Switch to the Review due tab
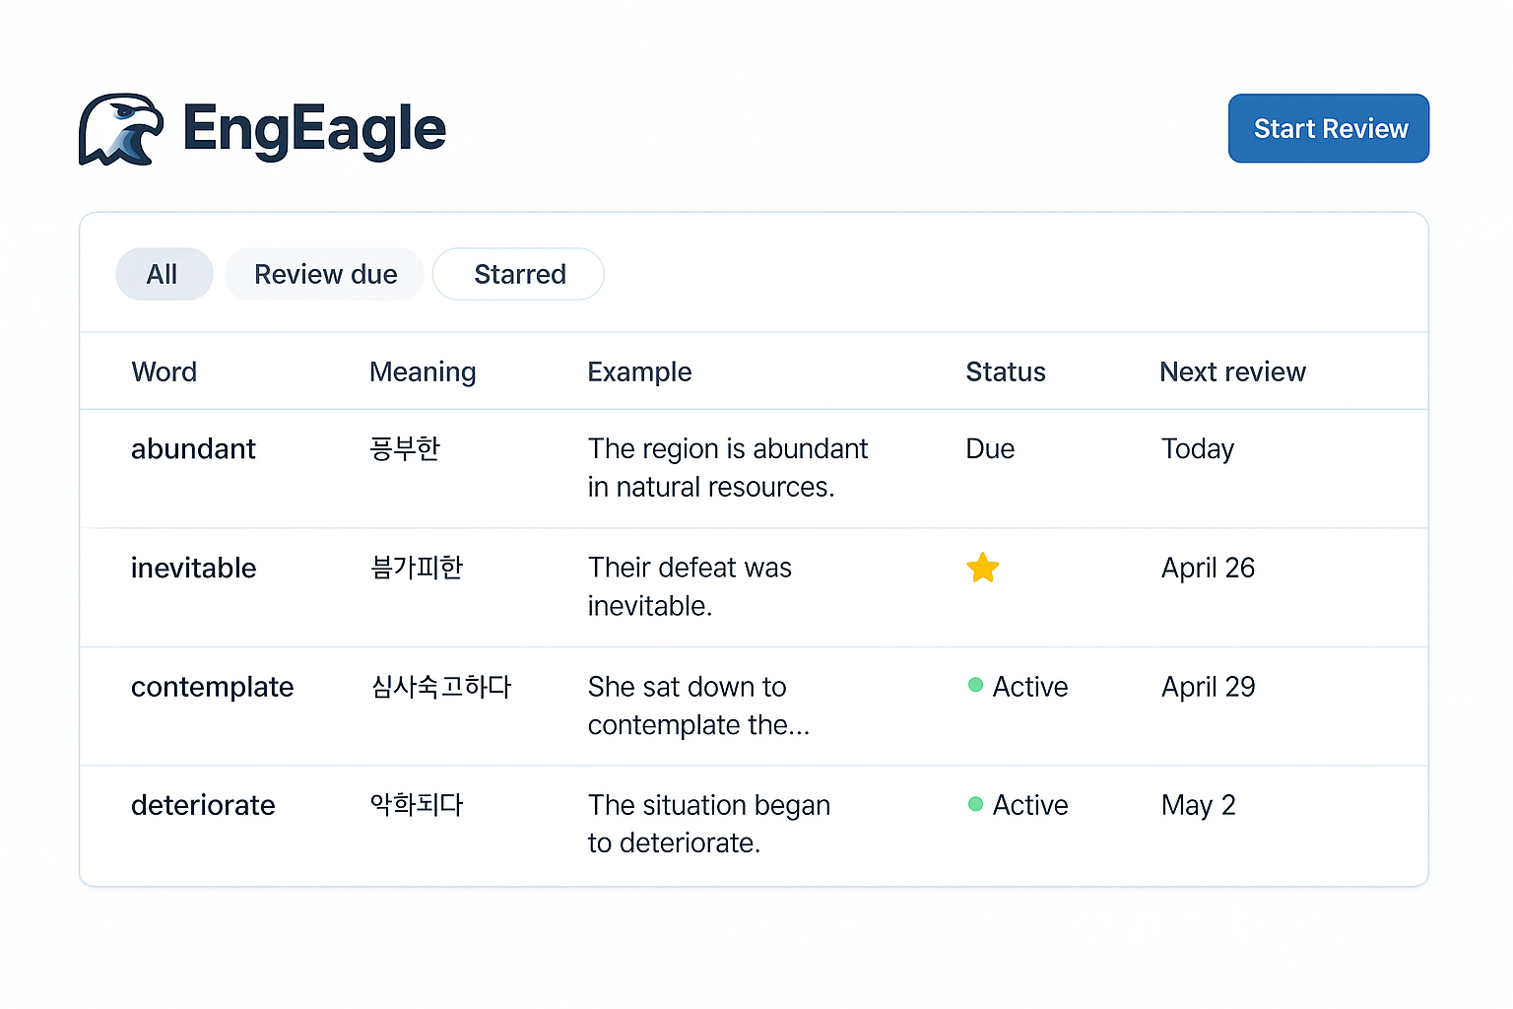This screenshot has width=1513, height=1009. click(x=325, y=274)
